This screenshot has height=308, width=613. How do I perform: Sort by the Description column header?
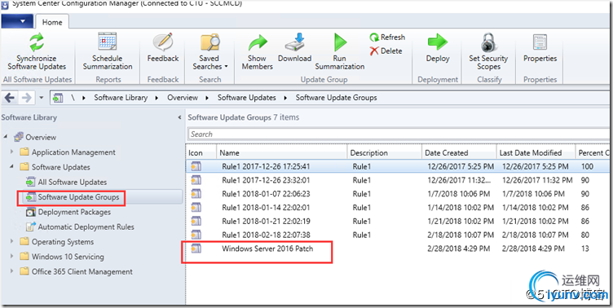384,153
